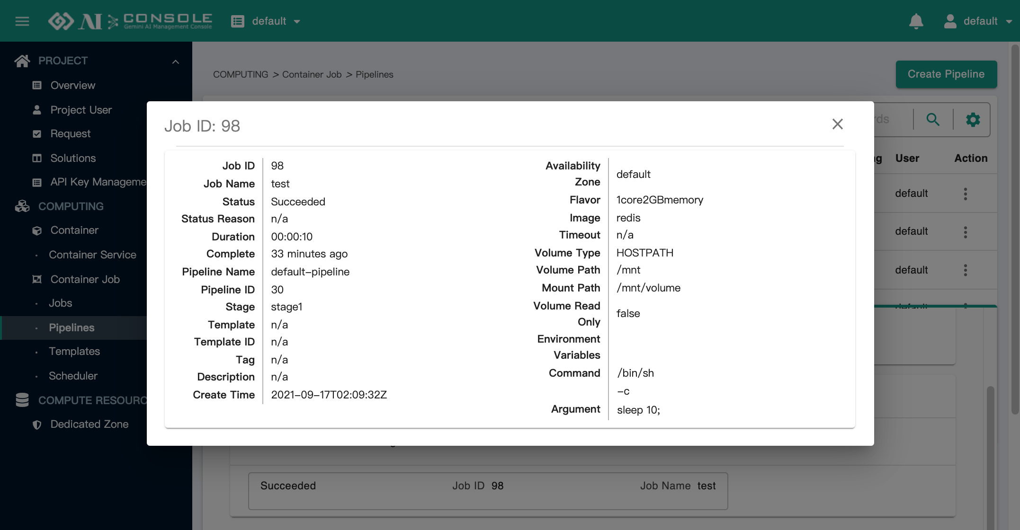This screenshot has width=1020, height=530.
Task: Select the argument sleep 10;
Action: (x=638, y=410)
